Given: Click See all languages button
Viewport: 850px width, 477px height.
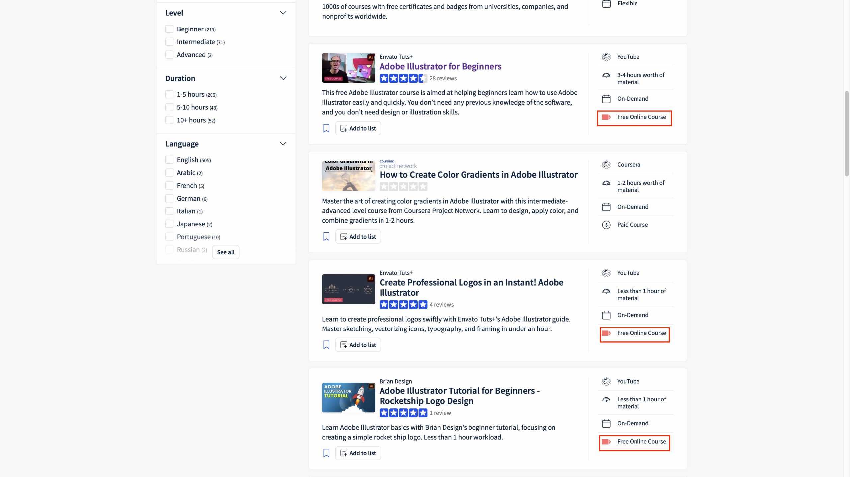Looking at the screenshot, I should tap(226, 252).
